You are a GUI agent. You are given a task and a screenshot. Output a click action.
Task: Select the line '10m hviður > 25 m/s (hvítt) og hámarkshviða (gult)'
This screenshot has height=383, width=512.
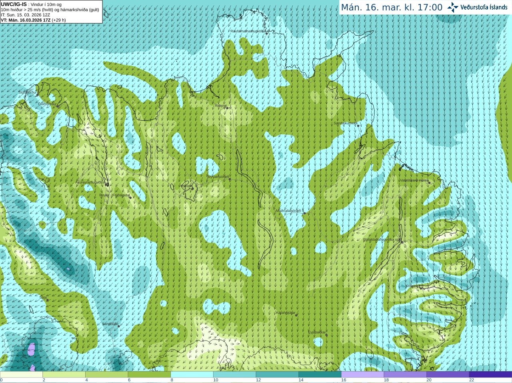click(50, 10)
